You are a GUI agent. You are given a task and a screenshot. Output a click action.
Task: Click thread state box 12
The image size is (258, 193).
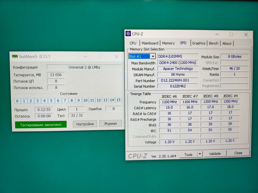(x=99, y=100)
